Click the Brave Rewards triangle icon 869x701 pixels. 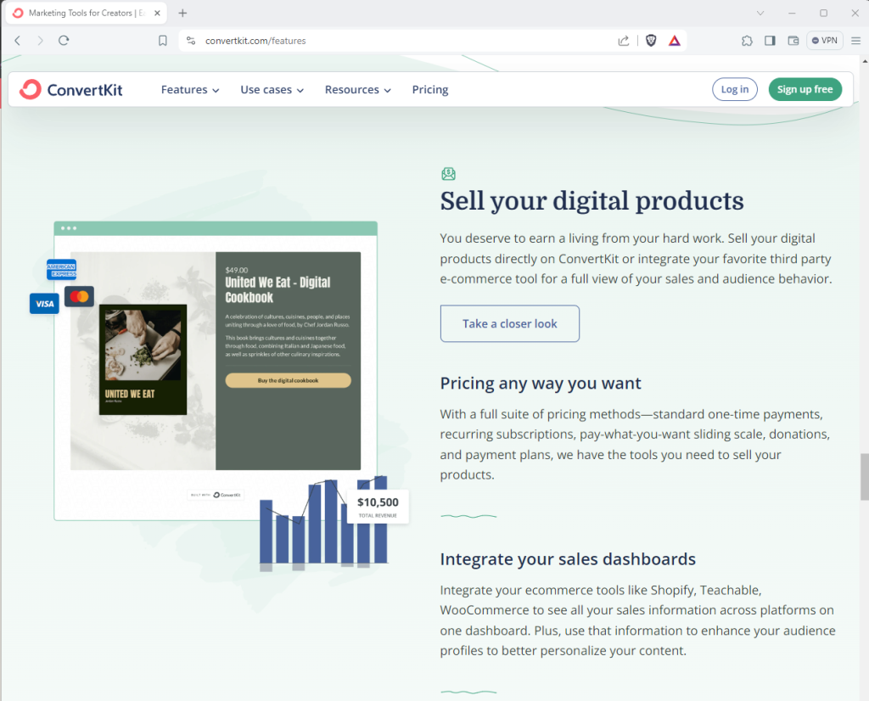point(674,40)
